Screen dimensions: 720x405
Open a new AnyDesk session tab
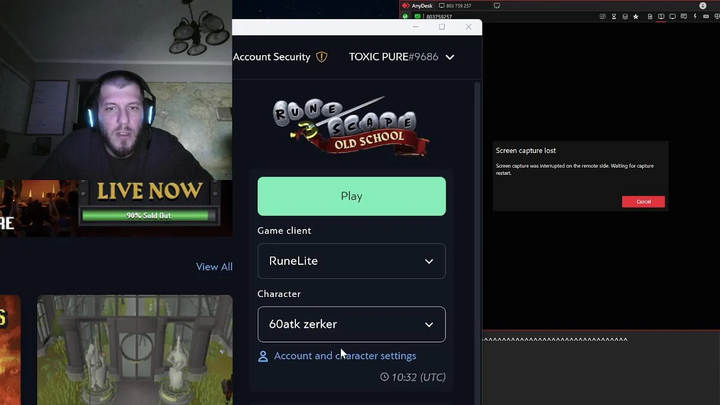click(x=497, y=6)
